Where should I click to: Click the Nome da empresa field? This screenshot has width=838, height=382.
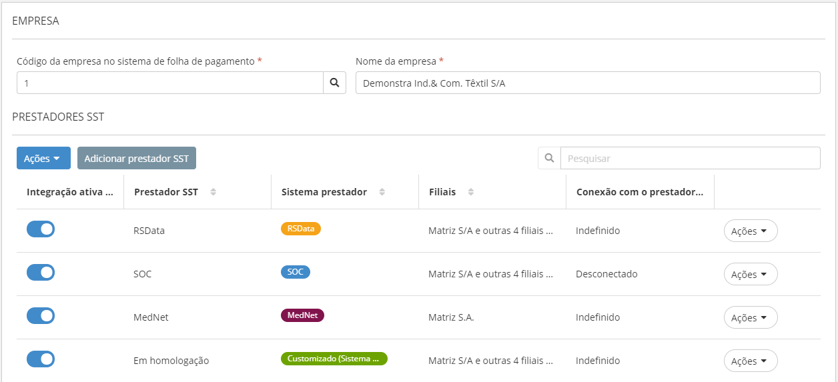(x=587, y=83)
